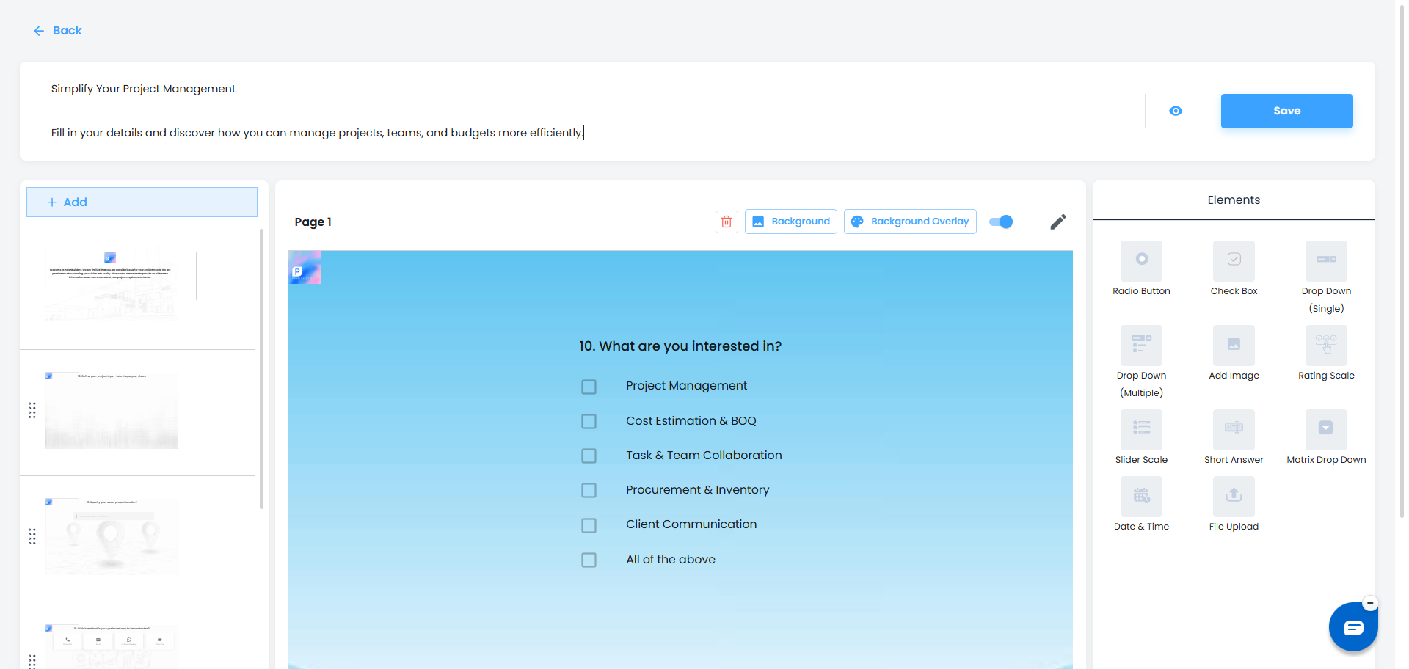1409x669 pixels.
Task: Open the fourth page thumbnail
Action: 112,646
